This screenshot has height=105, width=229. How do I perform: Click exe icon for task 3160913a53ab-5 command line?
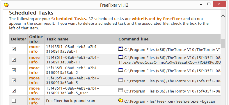point(121,80)
